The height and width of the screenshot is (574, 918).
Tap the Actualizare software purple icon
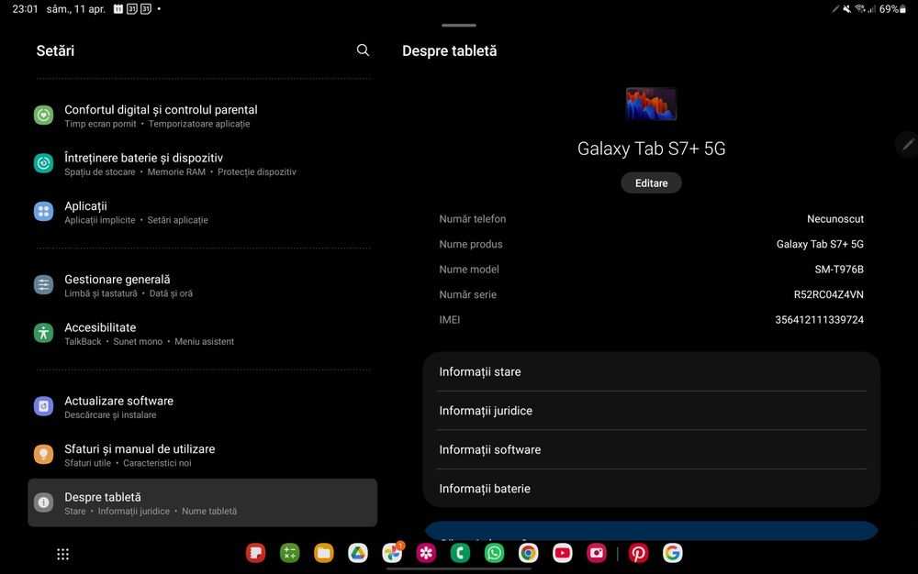click(x=43, y=406)
